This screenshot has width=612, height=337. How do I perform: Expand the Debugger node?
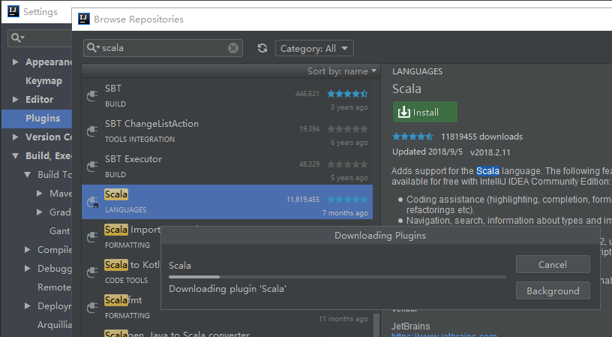(27, 268)
